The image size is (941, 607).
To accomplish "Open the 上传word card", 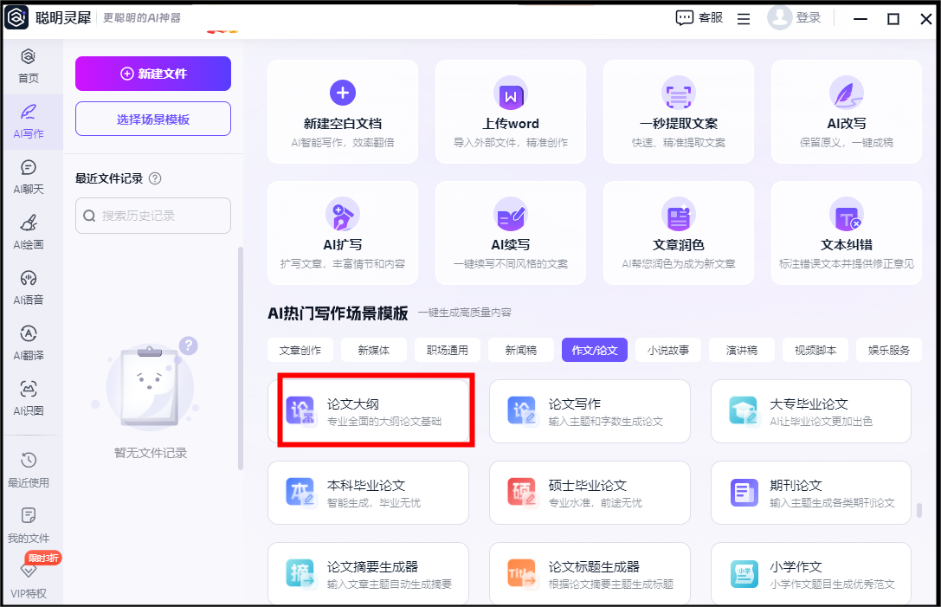I will tap(511, 112).
